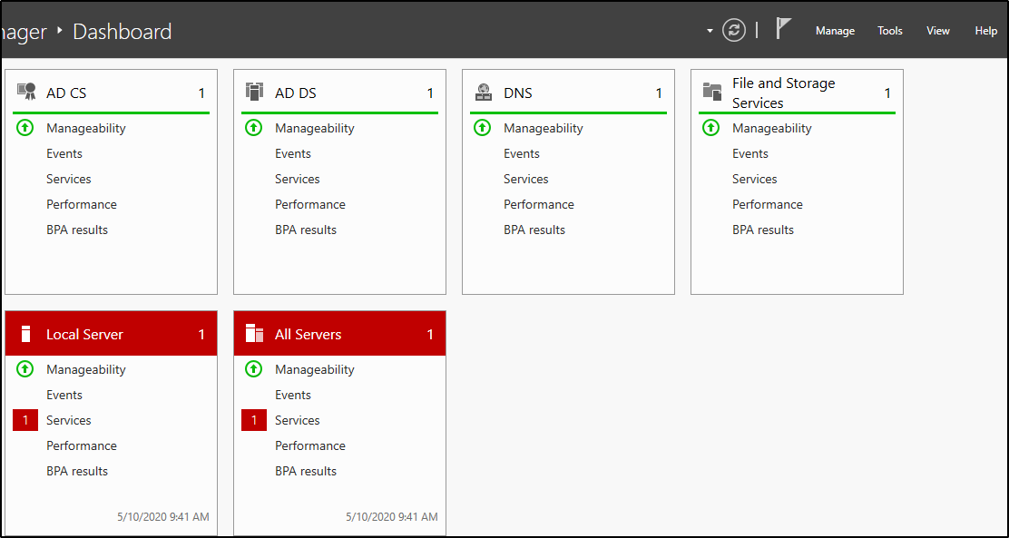The width and height of the screenshot is (1009, 538).
Task: Click the Local Server tile icon
Action: 25,334
